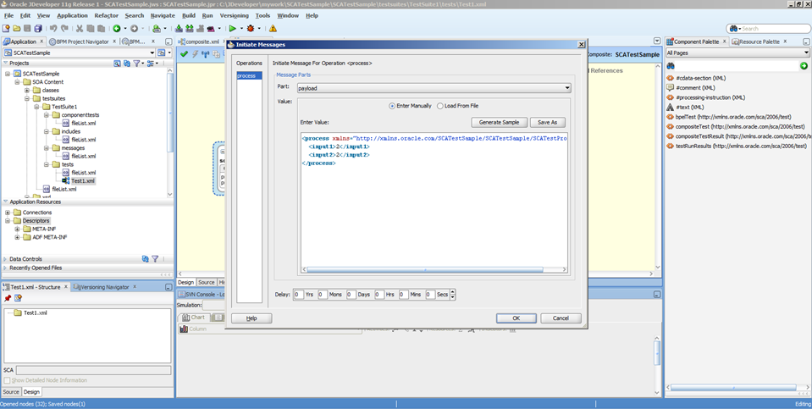Toggle Show Detailed Node Information checkbox
Image resolution: width=812 pixels, height=409 pixels.
(x=8, y=380)
